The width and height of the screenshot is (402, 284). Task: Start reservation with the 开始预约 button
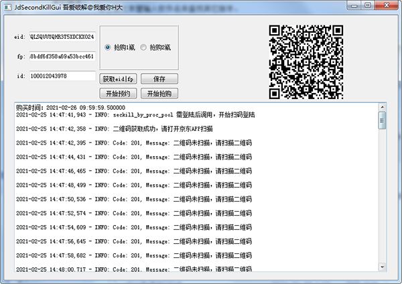tap(118, 93)
